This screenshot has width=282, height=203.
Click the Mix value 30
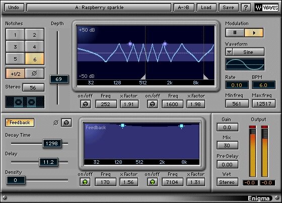[228, 145]
